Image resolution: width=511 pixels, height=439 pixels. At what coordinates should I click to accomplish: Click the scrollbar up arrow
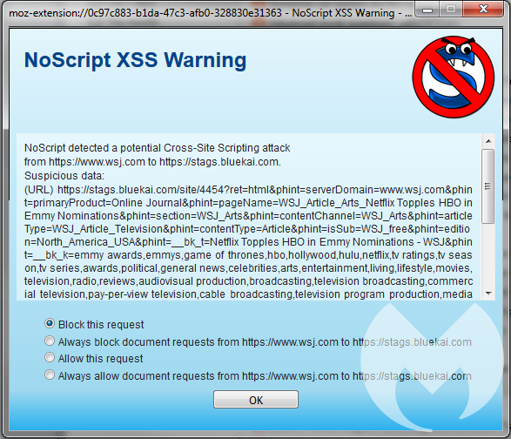[x=488, y=141]
